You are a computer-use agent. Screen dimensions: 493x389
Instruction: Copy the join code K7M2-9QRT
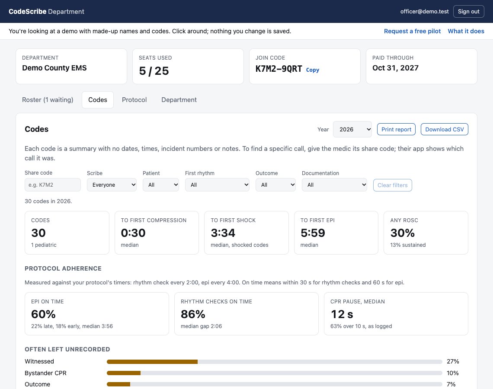(313, 70)
